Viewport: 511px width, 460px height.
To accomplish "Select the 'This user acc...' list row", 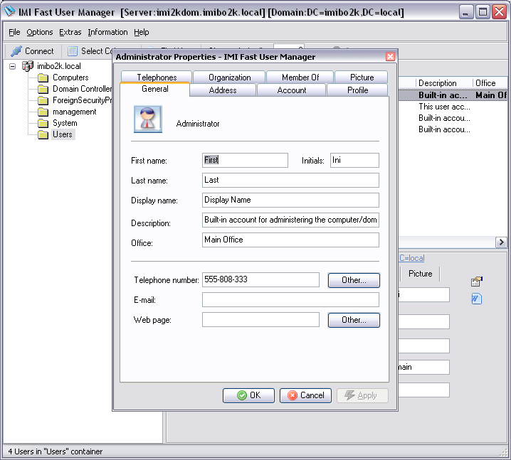I will pyautogui.click(x=453, y=107).
